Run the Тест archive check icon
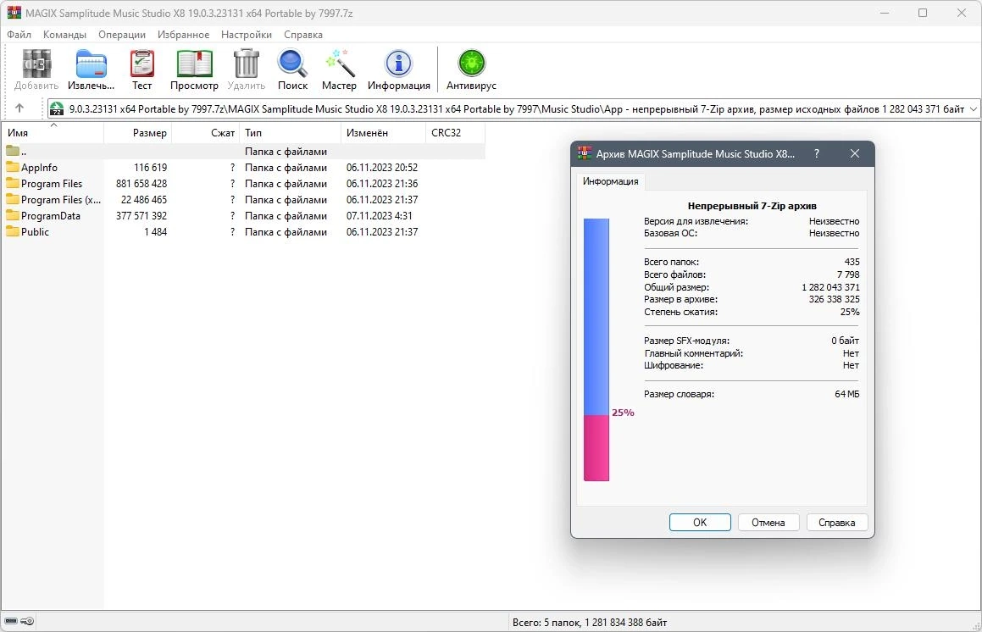982x632 pixels. click(142, 64)
